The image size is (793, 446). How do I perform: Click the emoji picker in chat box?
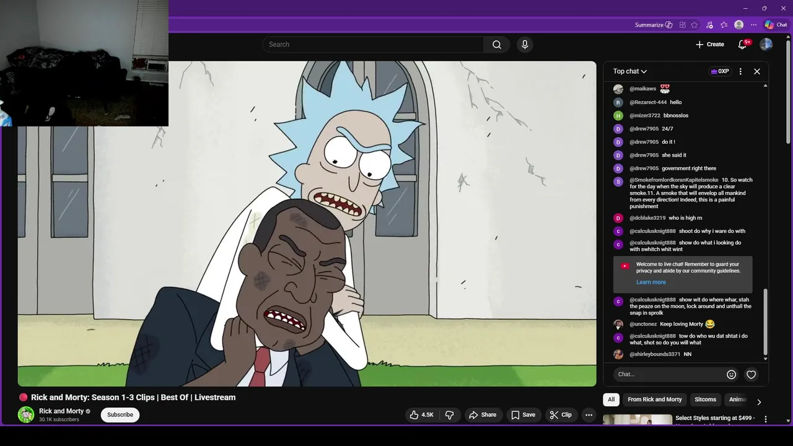(731, 374)
